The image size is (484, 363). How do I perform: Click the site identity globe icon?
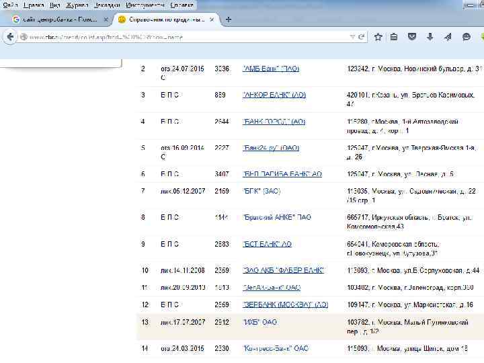[24, 37]
